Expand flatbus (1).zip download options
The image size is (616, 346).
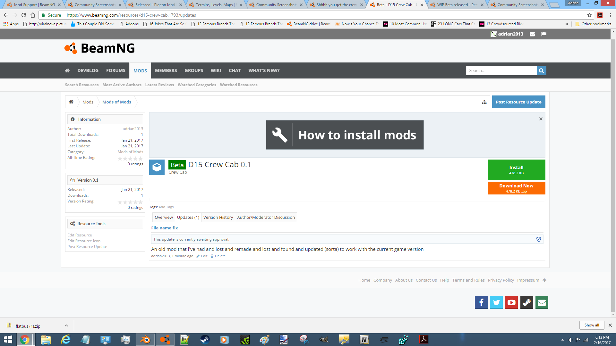point(66,326)
